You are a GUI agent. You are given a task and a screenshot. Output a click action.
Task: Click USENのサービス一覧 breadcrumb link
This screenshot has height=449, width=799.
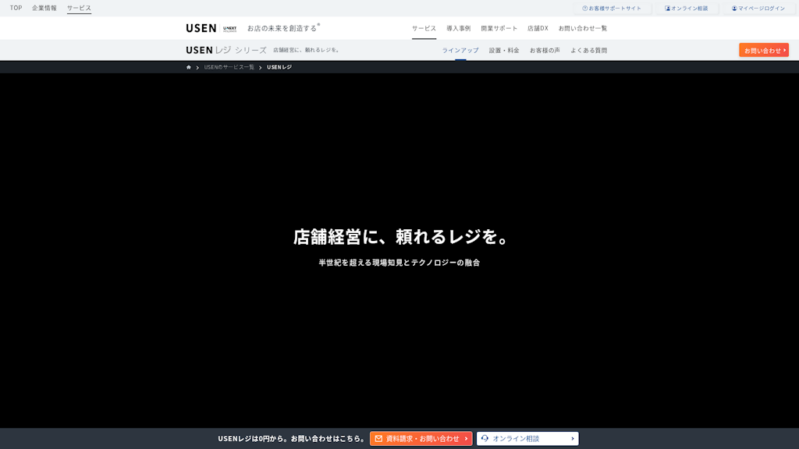point(229,67)
